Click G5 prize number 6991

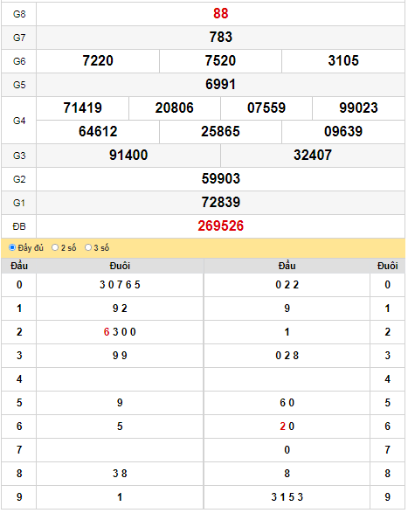220,85
